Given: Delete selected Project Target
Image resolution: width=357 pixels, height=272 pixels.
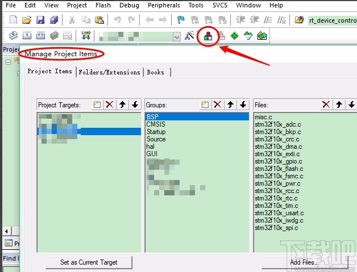Looking at the screenshot, I should point(110,104).
